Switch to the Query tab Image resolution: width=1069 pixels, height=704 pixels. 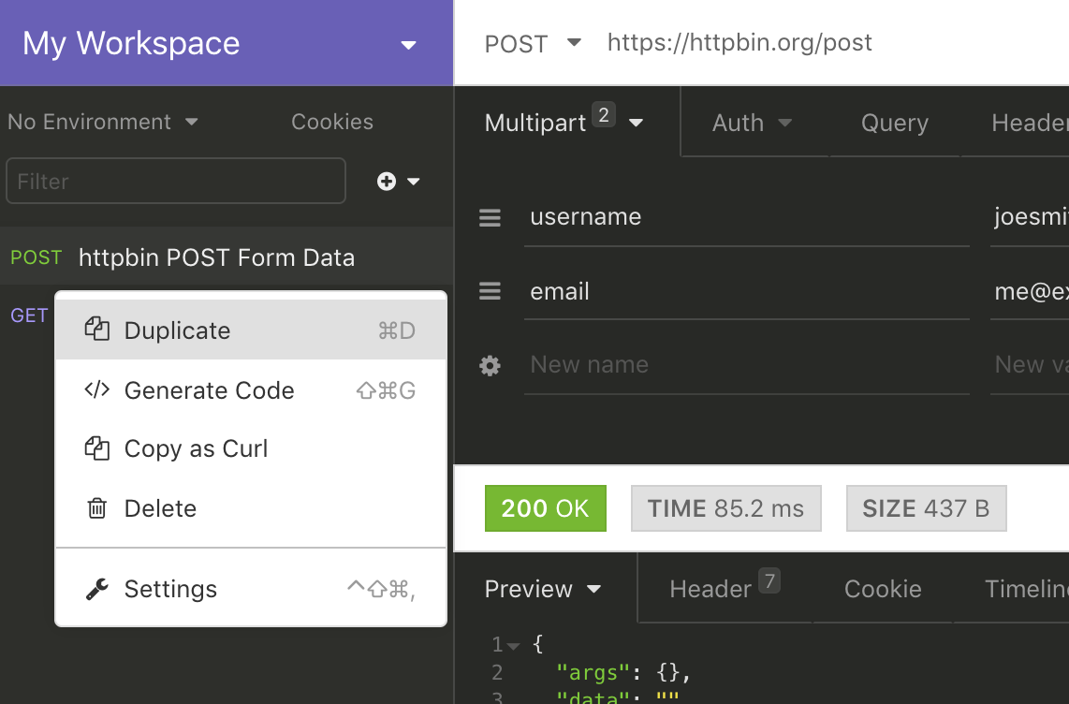point(895,123)
